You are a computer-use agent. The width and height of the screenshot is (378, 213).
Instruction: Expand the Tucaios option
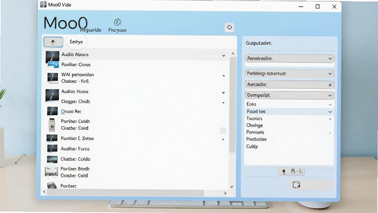(330, 119)
